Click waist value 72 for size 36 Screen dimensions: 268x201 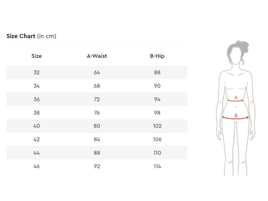pyautogui.click(x=97, y=99)
